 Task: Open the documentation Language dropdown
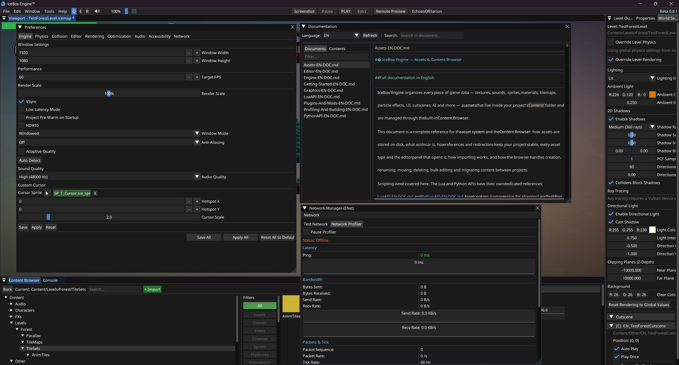point(341,36)
